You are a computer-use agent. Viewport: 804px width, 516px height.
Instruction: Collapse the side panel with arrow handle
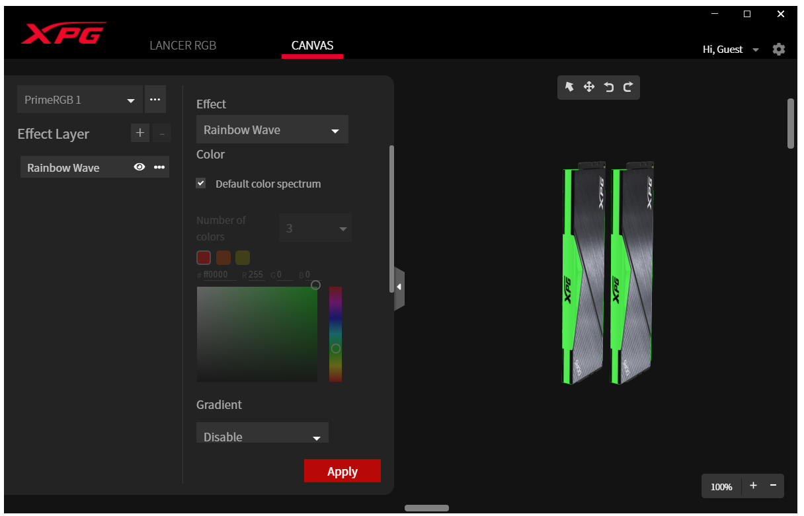point(399,288)
